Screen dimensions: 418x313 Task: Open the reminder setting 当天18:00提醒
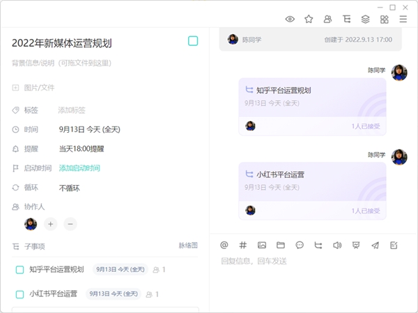tap(82, 149)
